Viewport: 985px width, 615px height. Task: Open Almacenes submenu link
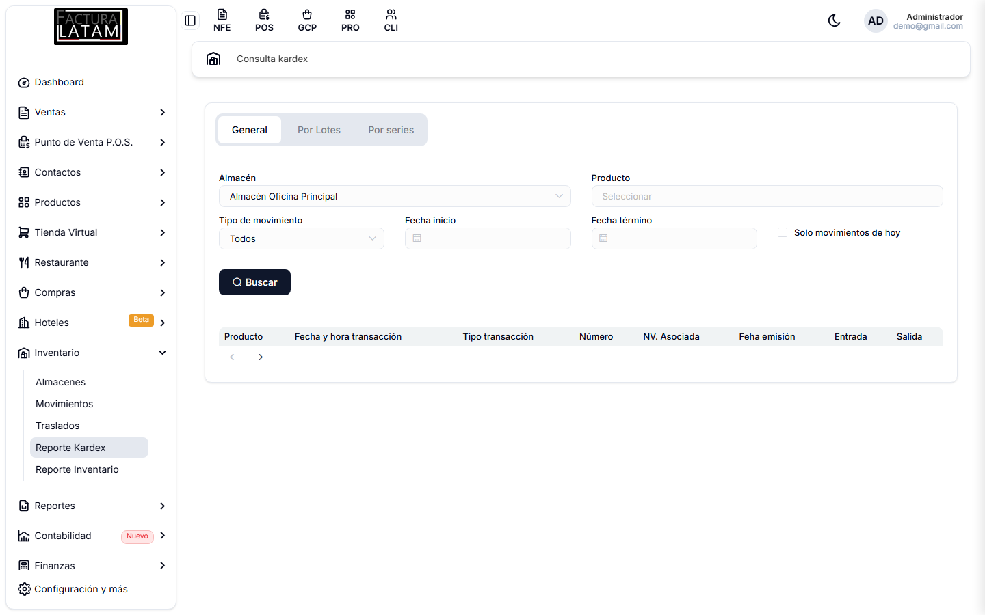click(x=89, y=382)
